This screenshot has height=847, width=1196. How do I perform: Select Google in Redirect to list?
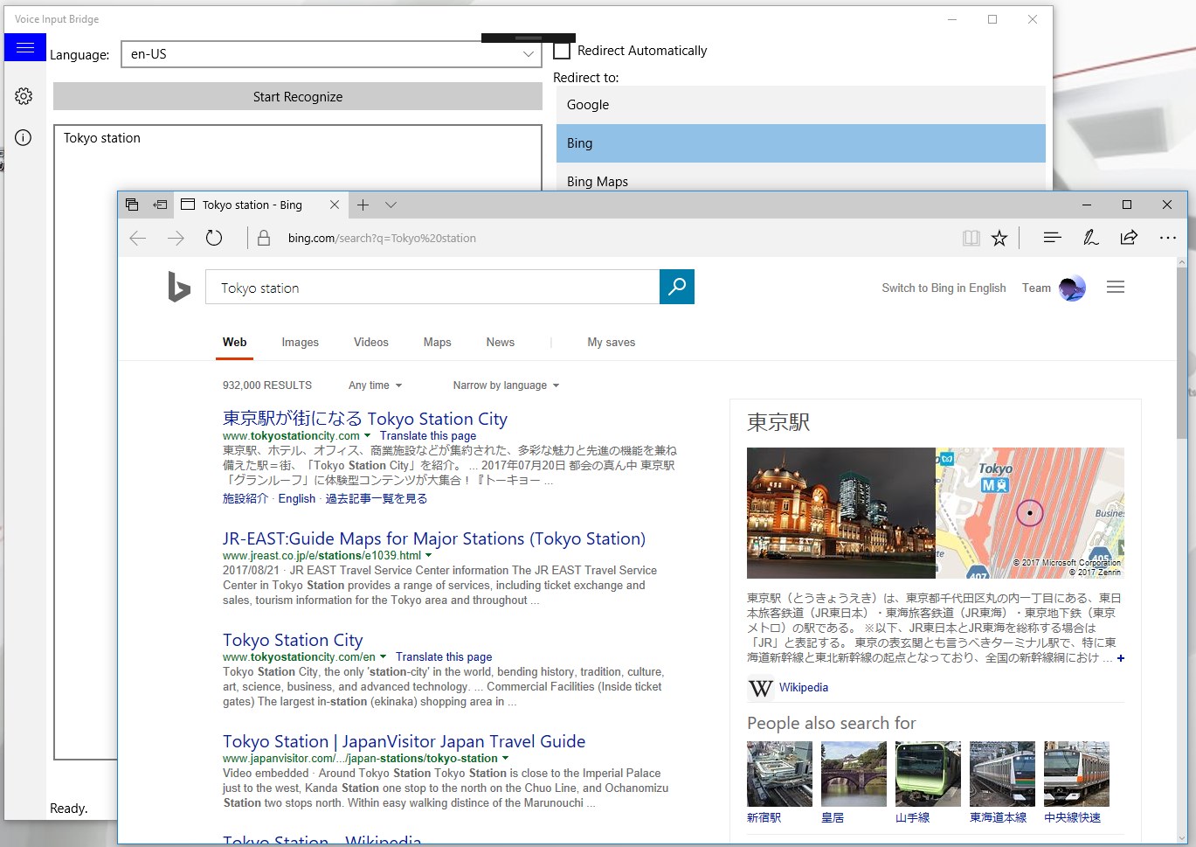pos(801,105)
